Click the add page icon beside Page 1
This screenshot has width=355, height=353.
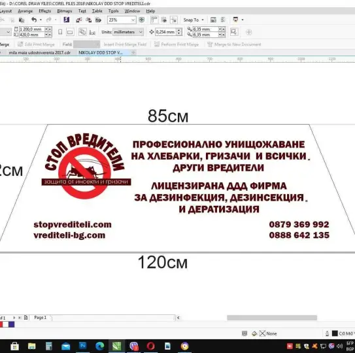pyautogui.click(x=25, y=318)
